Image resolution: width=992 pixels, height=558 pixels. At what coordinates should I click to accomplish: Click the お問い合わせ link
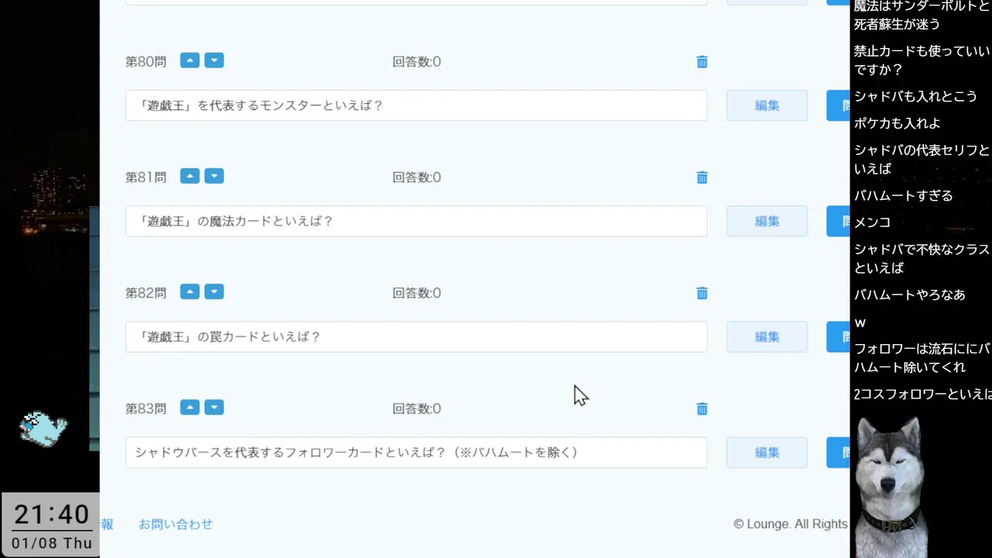pyautogui.click(x=175, y=524)
